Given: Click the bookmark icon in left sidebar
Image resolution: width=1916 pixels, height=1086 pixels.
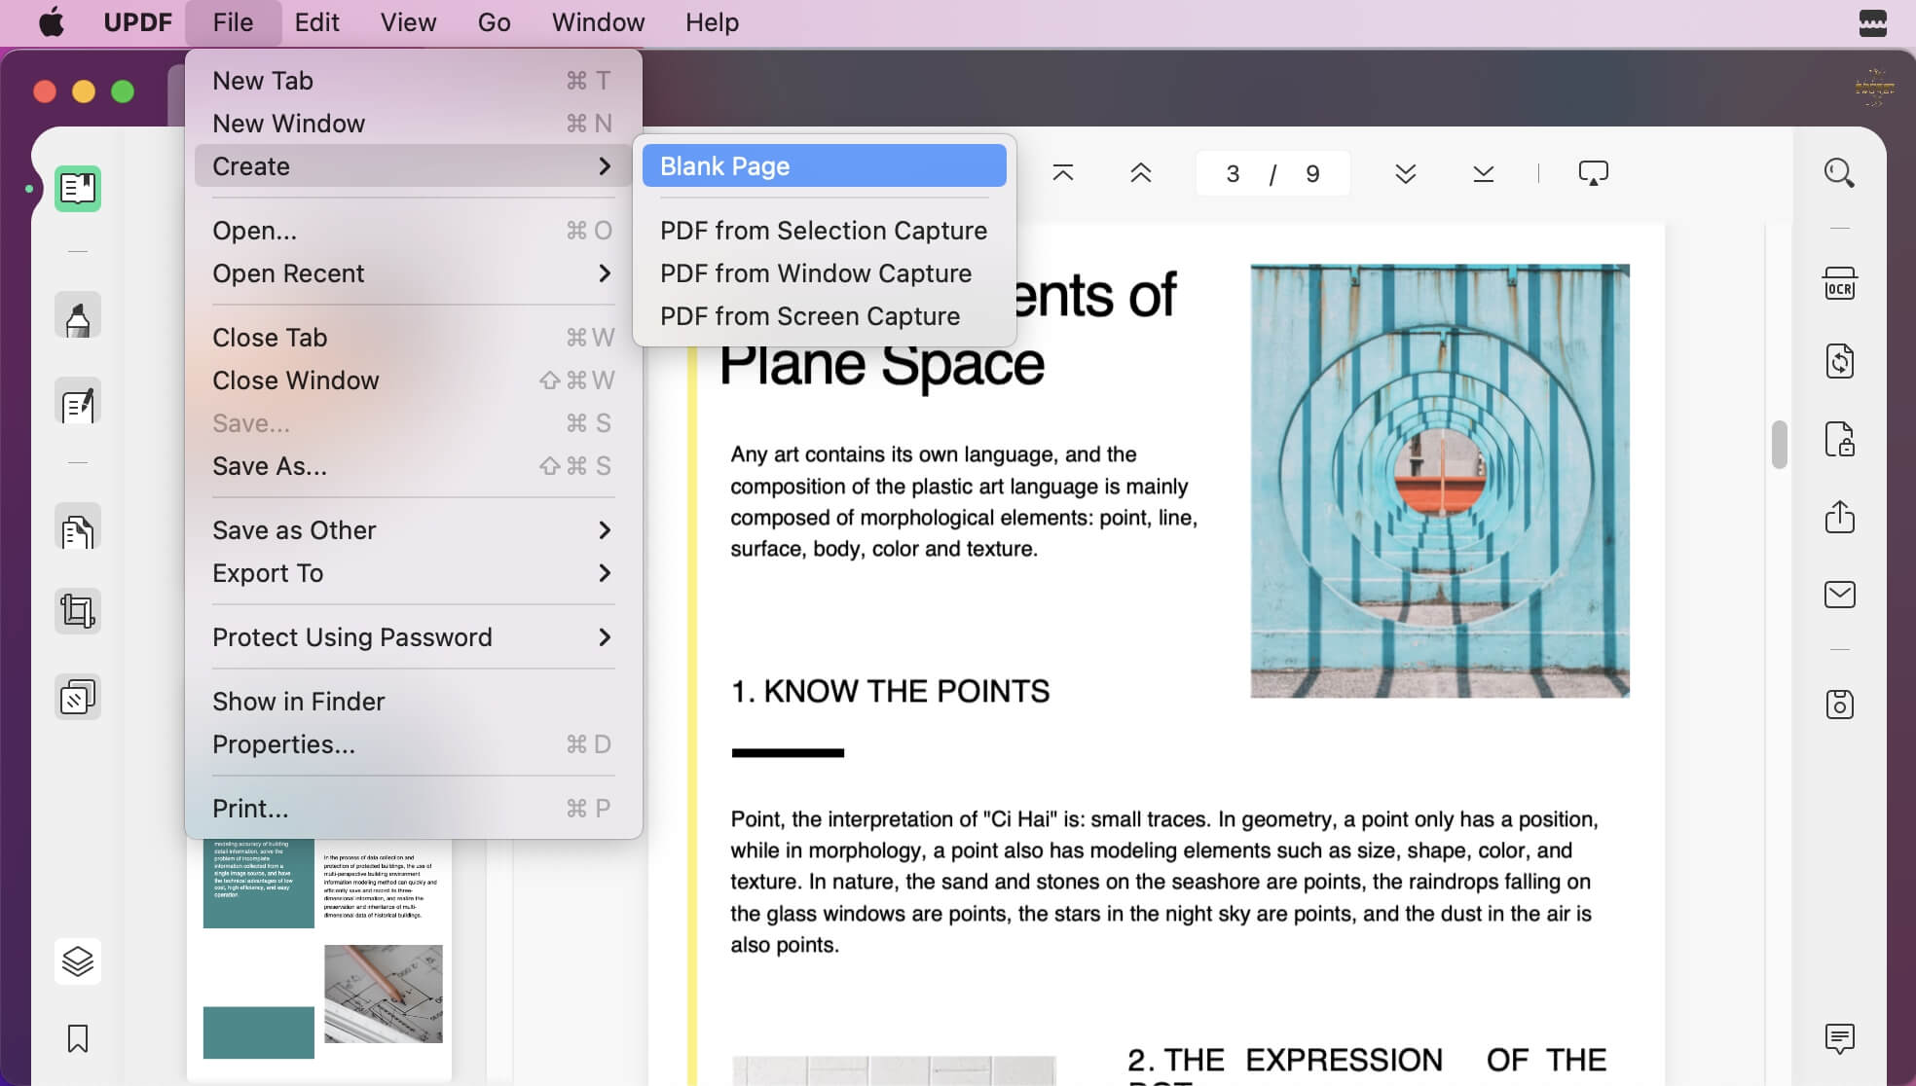Looking at the screenshot, I should pyautogui.click(x=78, y=1038).
